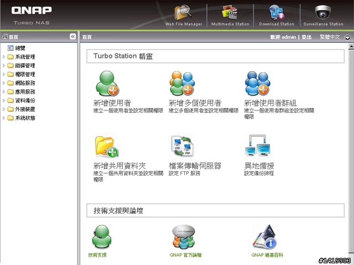Image resolution: width=354 pixels, height=265 pixels.
Task: Expand the 系統管理 tree node
Action: [x=4, y=57]
